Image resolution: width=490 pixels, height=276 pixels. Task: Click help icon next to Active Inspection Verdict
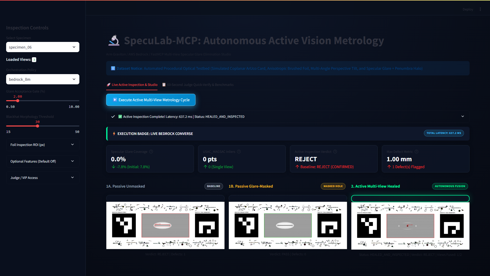coord(335,152)
